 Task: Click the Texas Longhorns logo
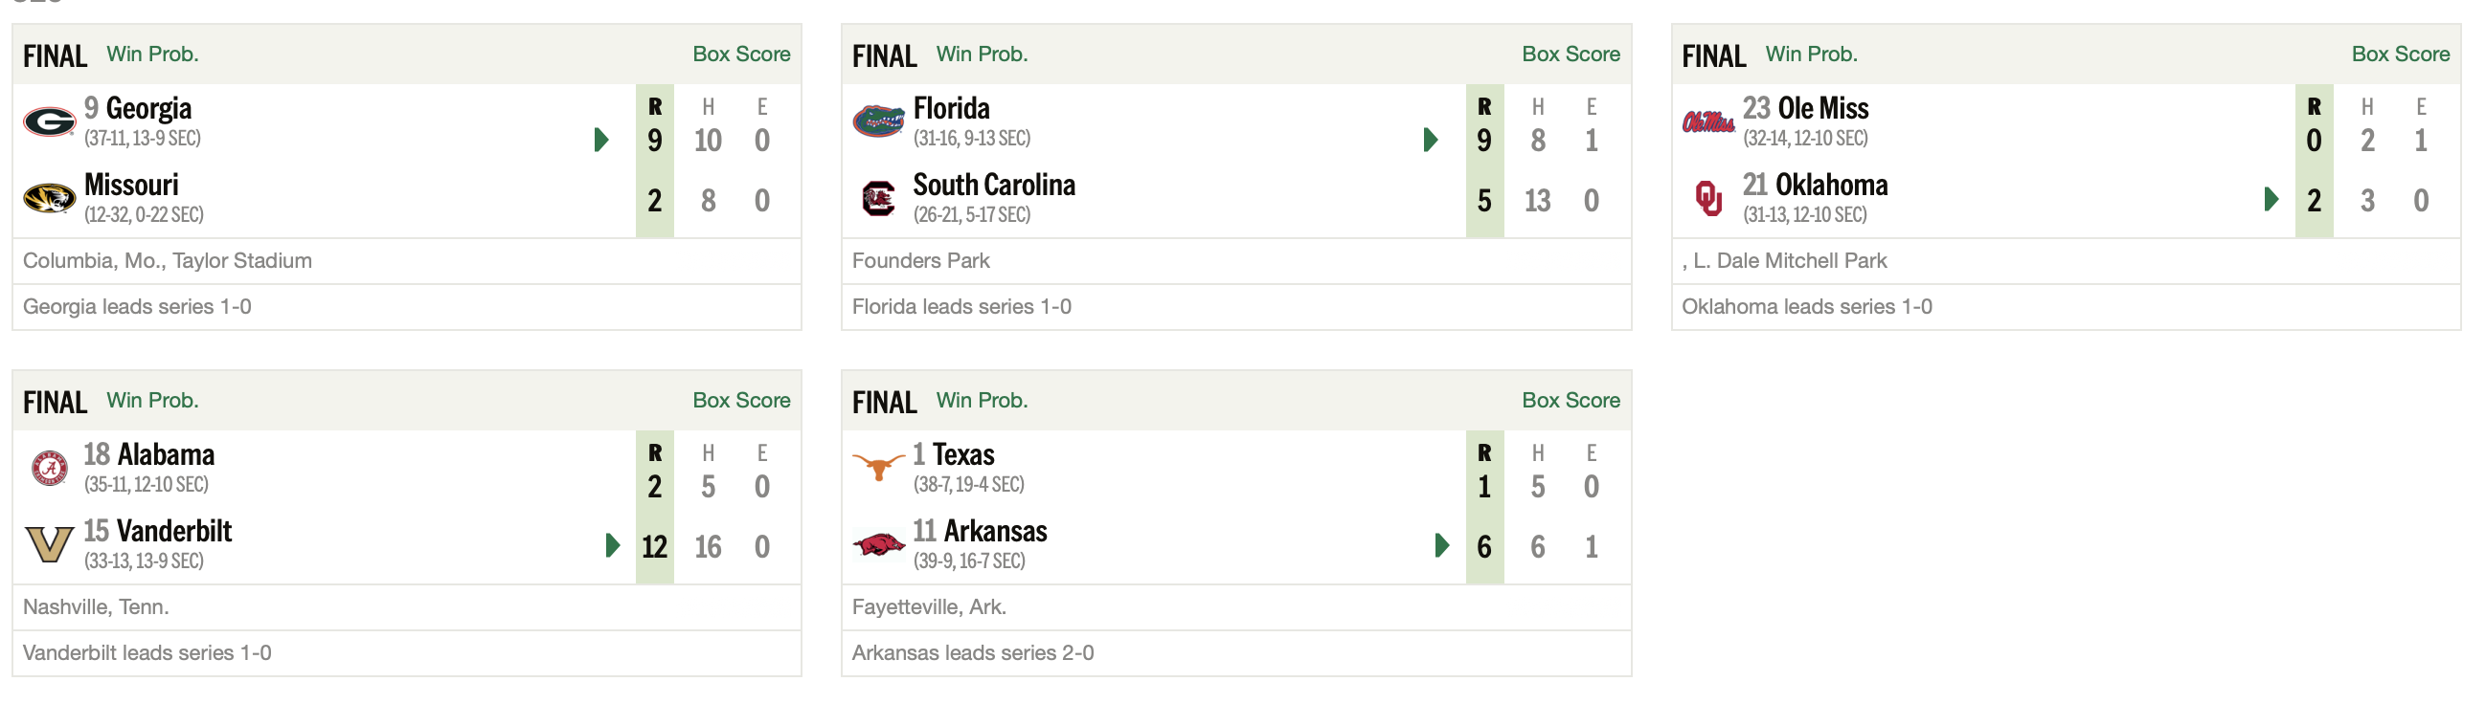pos(878,468)
